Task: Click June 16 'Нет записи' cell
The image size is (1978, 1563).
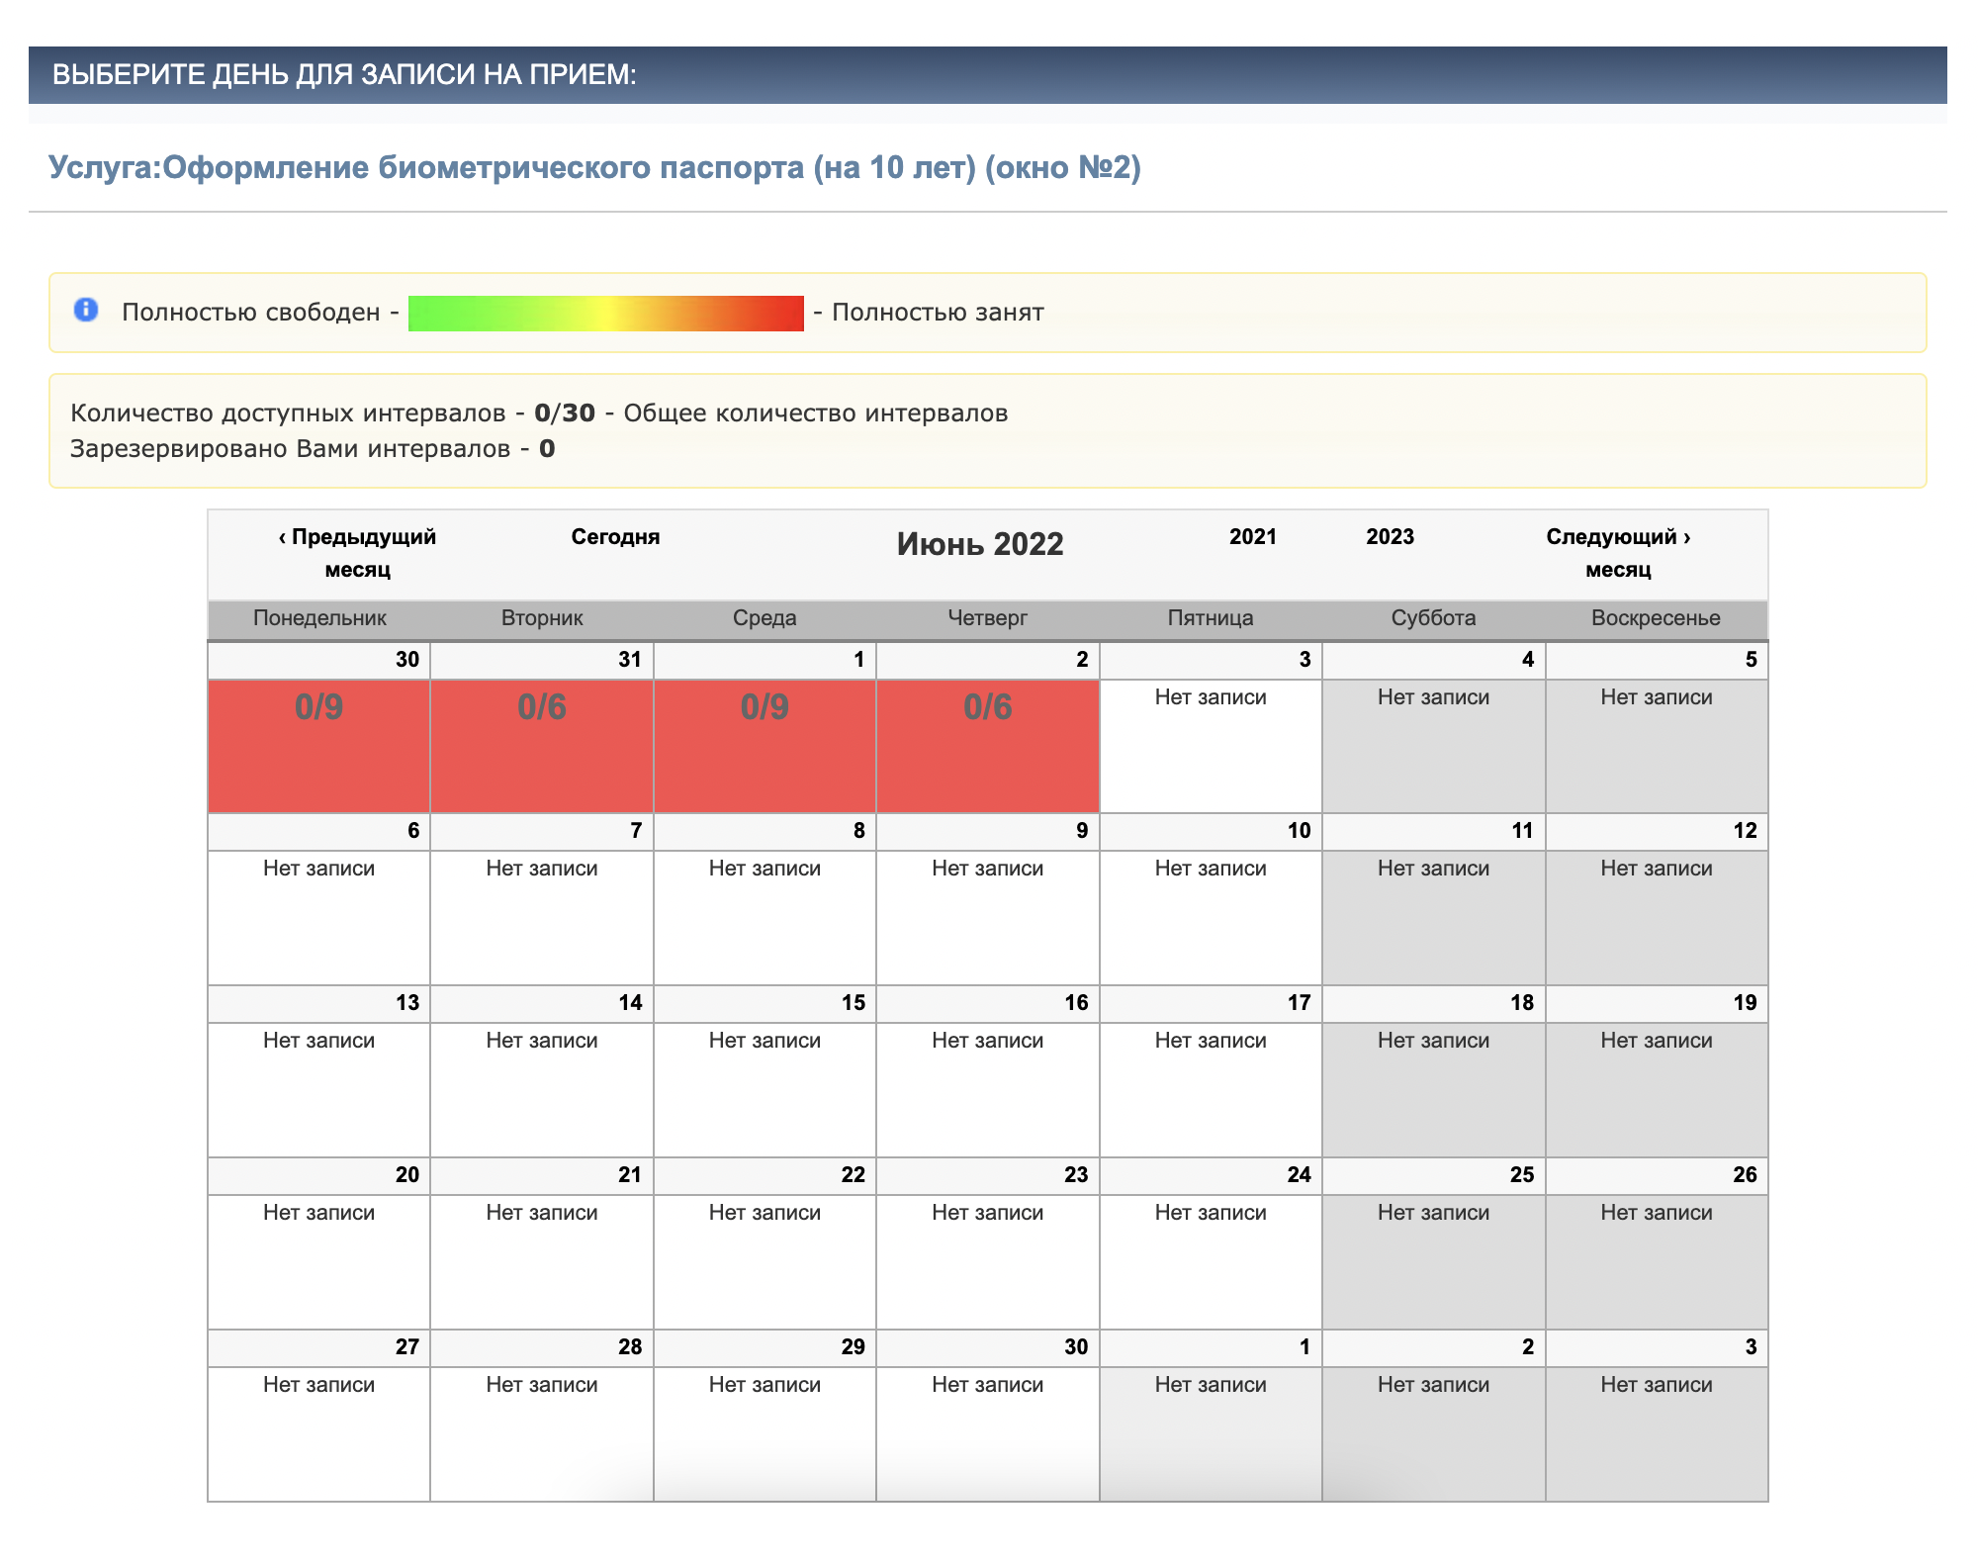Action: [988, 1089]
